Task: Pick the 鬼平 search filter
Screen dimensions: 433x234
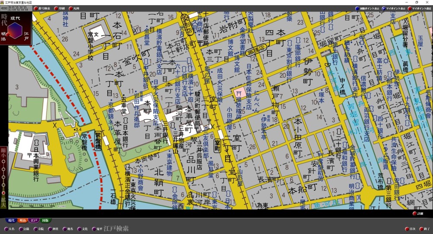Action: [94, 229]
